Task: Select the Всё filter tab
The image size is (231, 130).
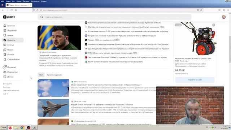Action: point(41,75)
